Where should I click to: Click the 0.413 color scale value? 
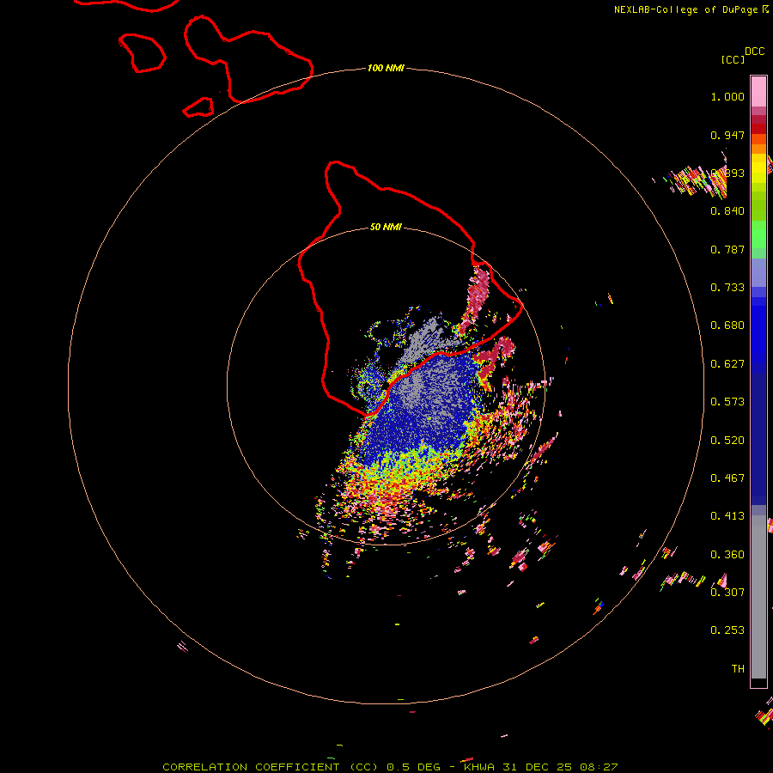(727, 516)
